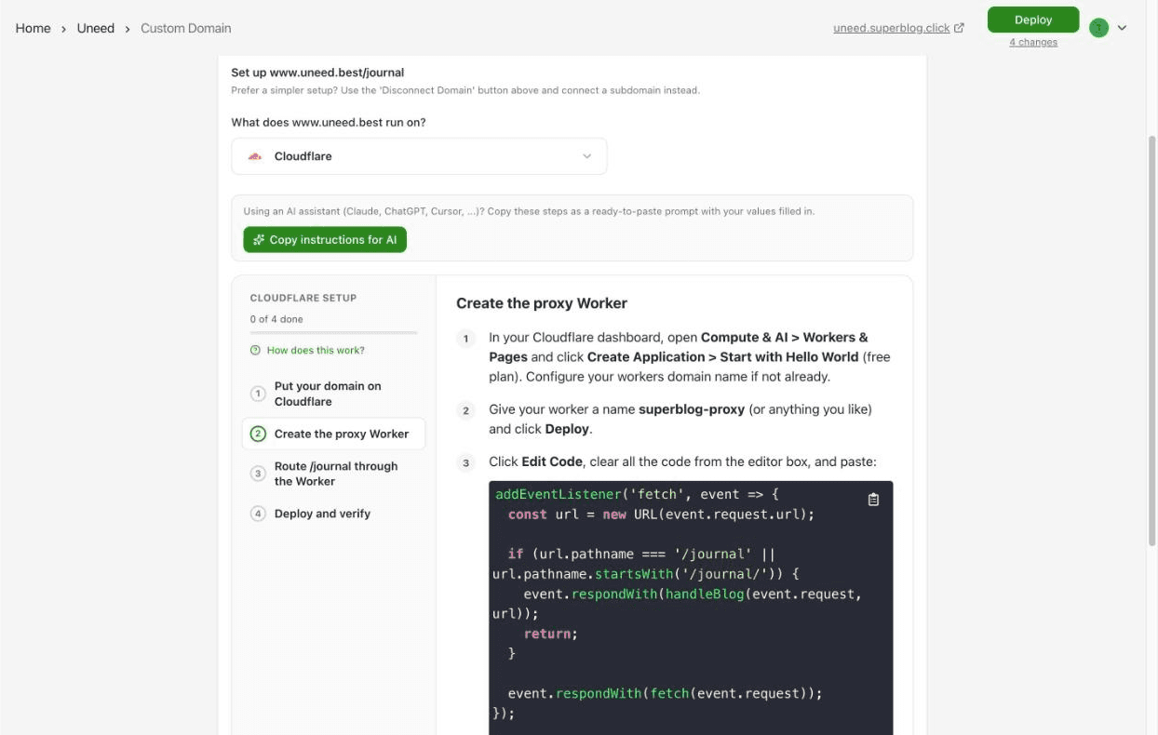
Task: Open How does this work? help link
Action: (x=316, y=351)
